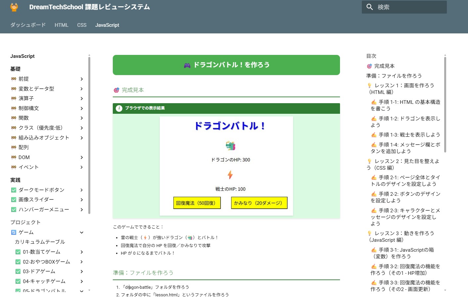This screenshot has height=297, width=468.
Task: Open the ダッシュボード menu item
Action: pos(27,25)
